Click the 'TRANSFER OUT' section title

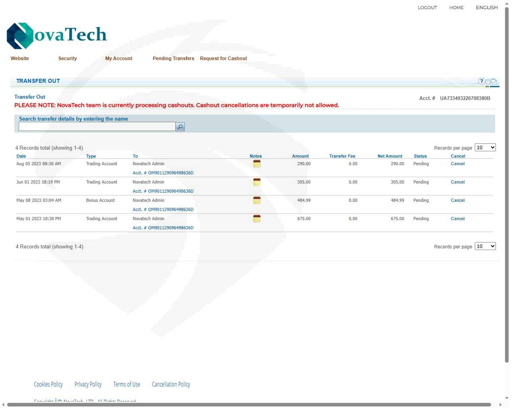coord(38,81)
